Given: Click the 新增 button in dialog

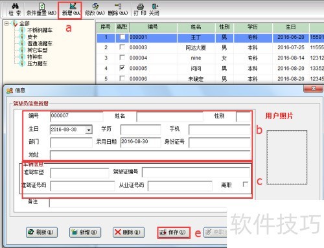Looking at the screenshot, I should pos(85,232).
